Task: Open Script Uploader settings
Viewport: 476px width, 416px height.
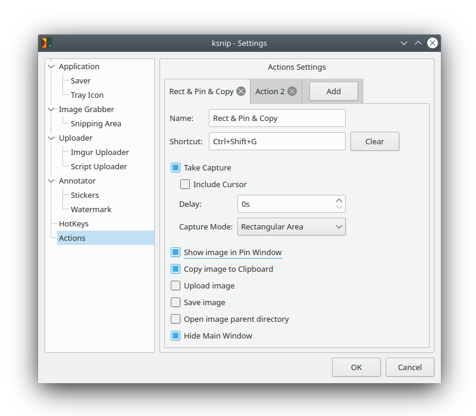Action: [x=99, y=166]
